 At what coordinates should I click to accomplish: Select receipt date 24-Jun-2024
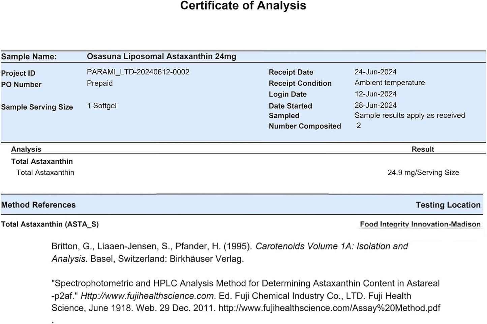(x=375, y=72)
